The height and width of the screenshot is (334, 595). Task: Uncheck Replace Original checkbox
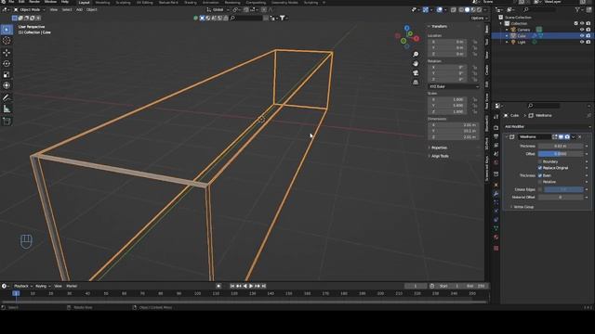[x=540, y=168]
